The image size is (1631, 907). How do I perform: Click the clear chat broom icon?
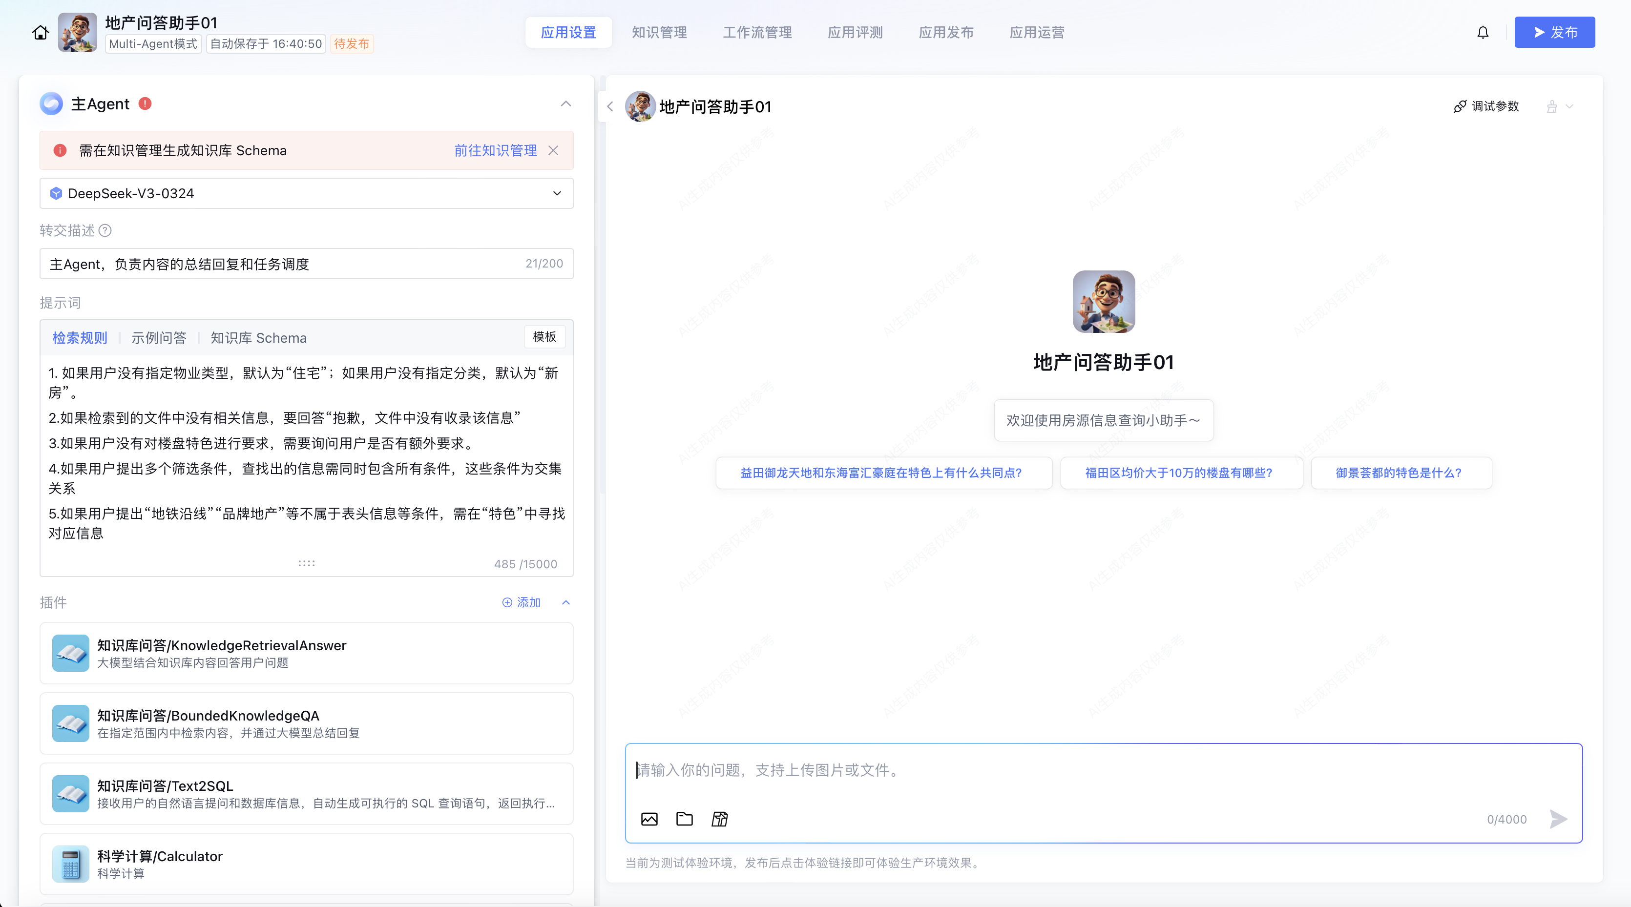(x=1552, y=106)
